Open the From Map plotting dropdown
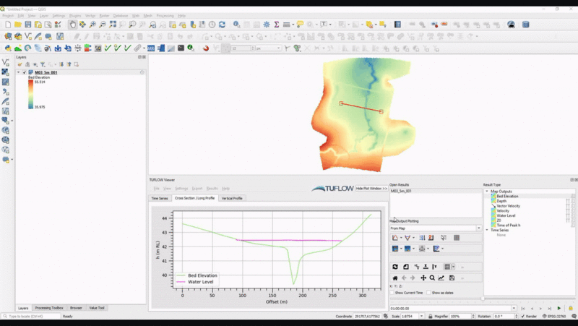578x326 pixels. tap(436, 228)
